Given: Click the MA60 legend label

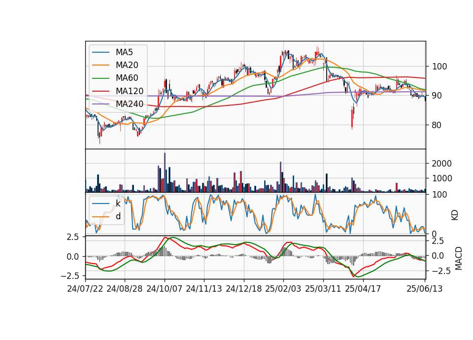Looking at the screenshot, I should [x=127, y=78].
